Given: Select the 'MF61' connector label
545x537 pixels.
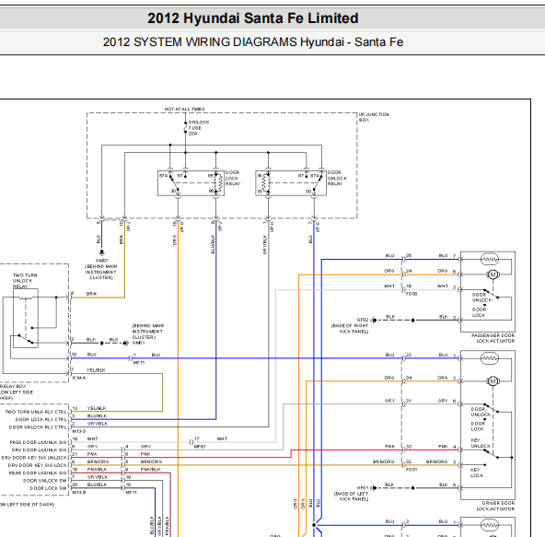Looking at the screenshot, I should (x=200, y=446).
